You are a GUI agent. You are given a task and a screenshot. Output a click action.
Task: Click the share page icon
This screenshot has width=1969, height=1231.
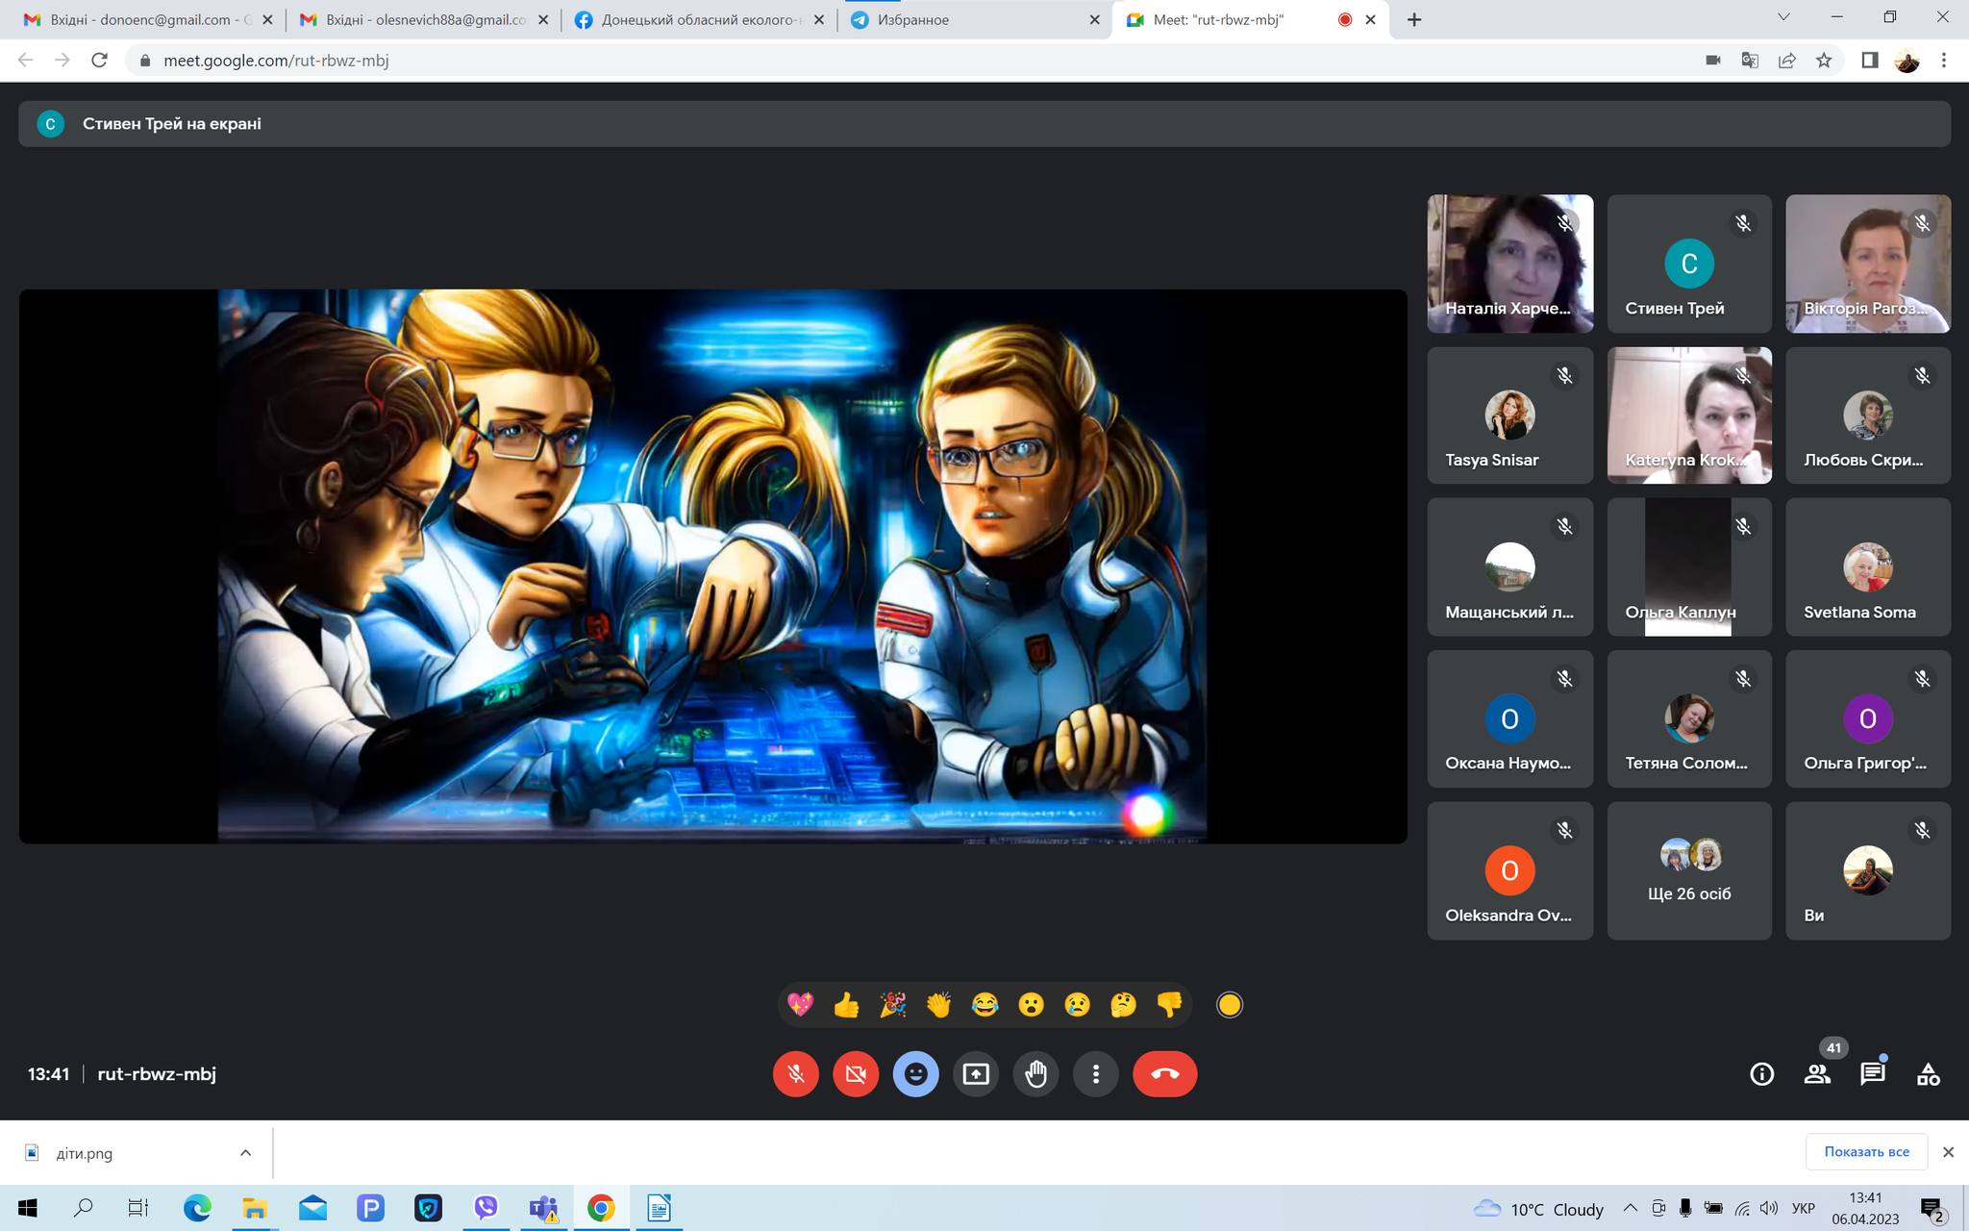(x=1786, y=60)
